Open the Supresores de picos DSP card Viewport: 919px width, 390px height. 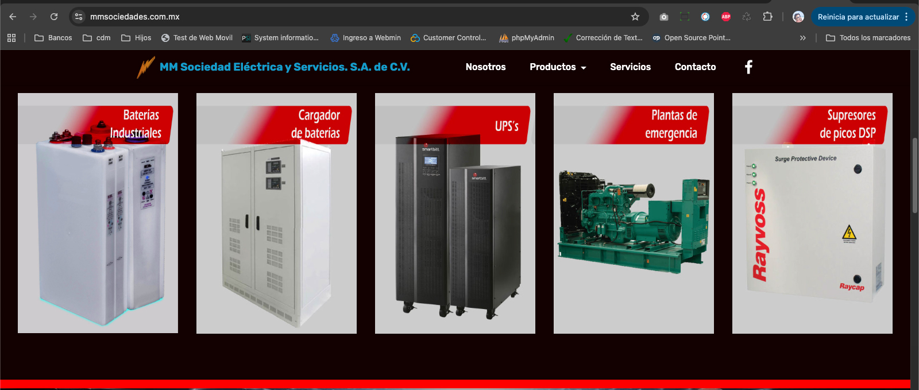coord(812,213)
